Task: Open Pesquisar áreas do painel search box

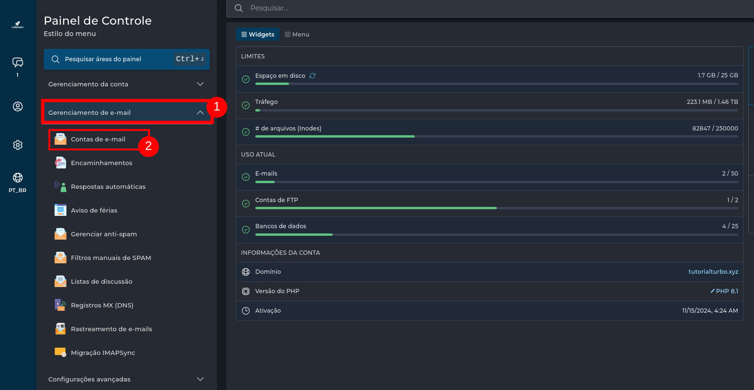Action: coord(126,59)
